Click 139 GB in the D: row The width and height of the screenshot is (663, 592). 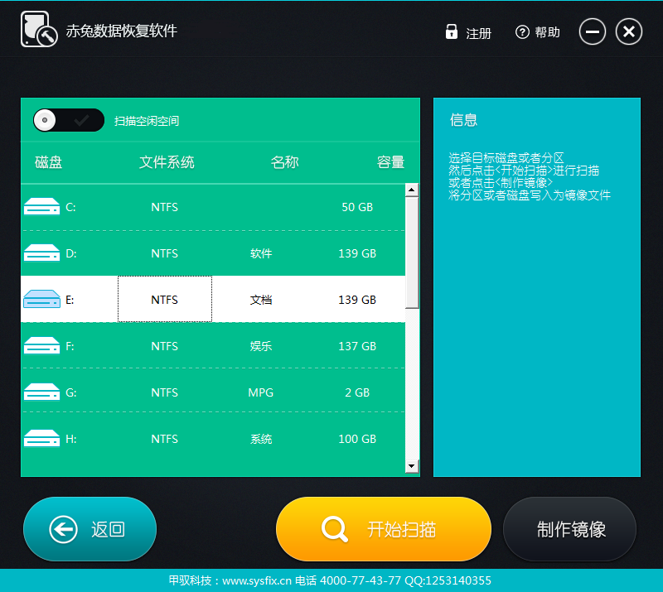[x=357, y=253]
